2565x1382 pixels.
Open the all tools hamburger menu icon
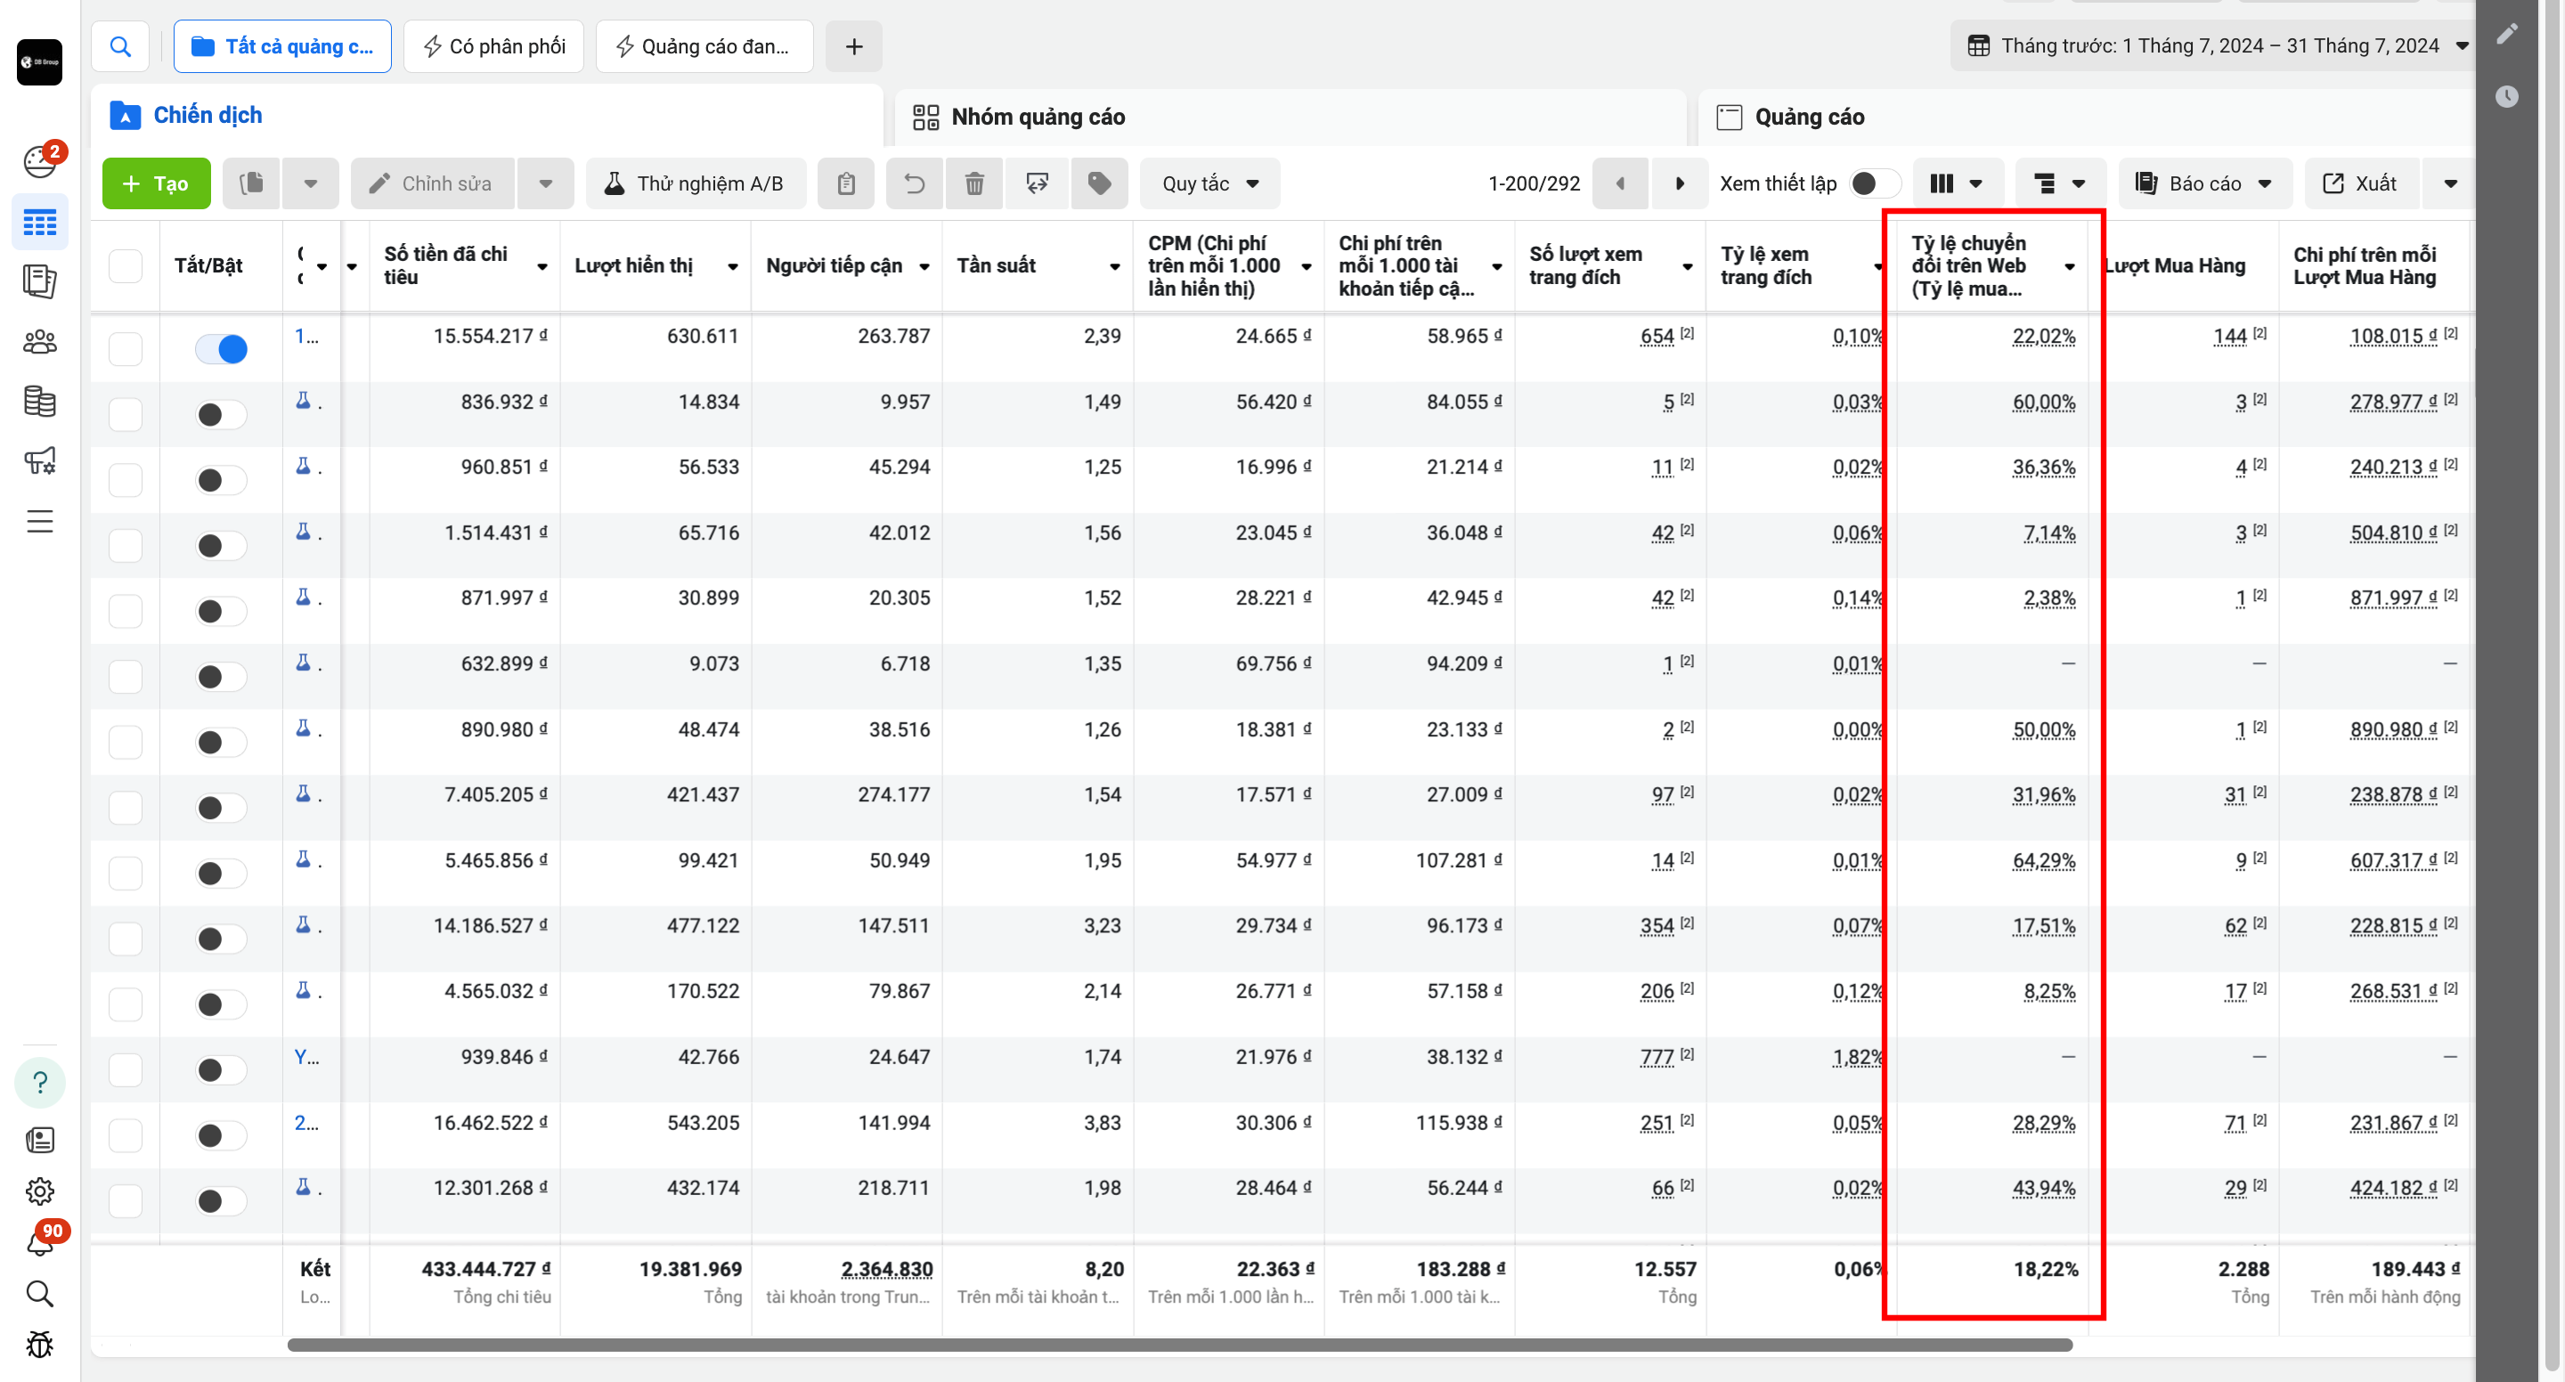(x=40, y=522)
